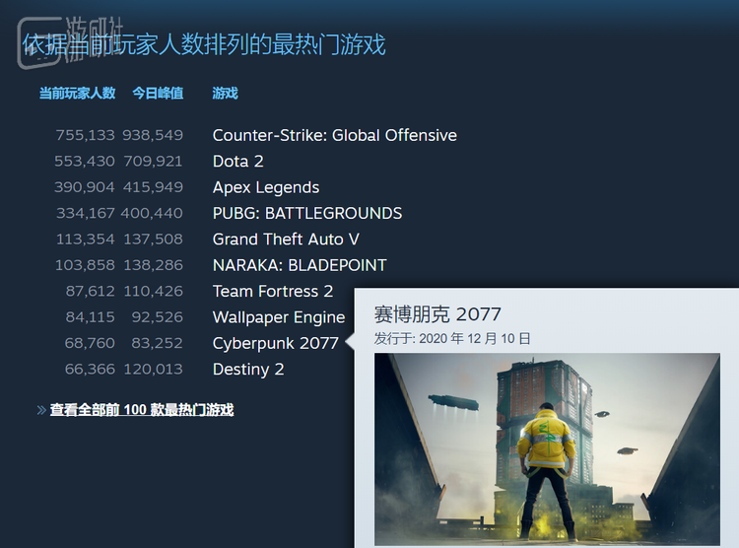Click peak value 120,013
The width and height of the screenshot is (739, 548).
pos(153,369)
